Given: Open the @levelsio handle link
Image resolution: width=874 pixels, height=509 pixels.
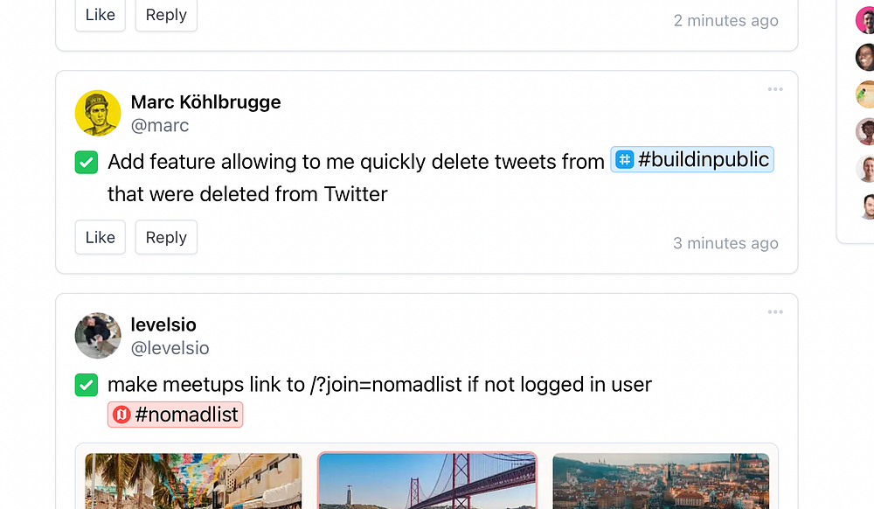Looking at the screenshot, I should coord(170,348).
